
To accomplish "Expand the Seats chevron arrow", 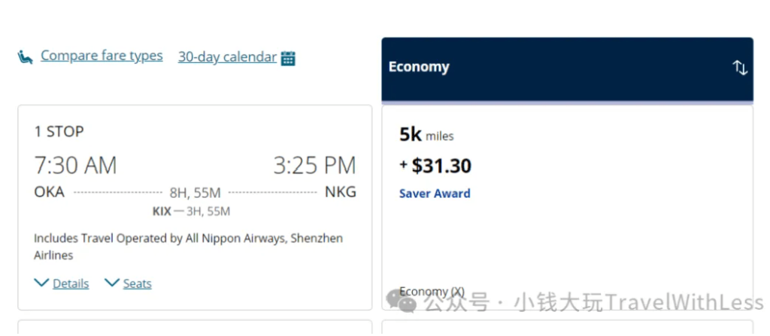I will tap(112, 283).
